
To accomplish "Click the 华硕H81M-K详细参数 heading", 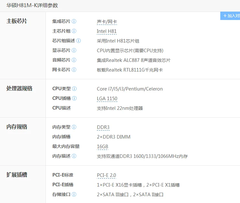I will (x=32, y=5).
